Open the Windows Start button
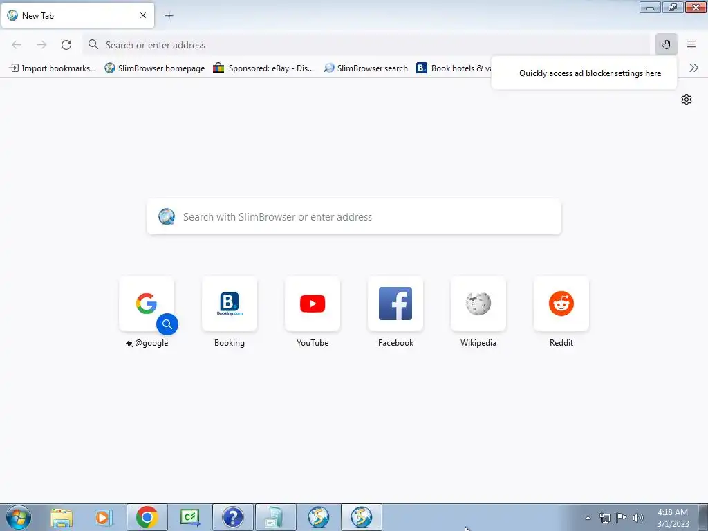The image size is (708, 531). 19,517
